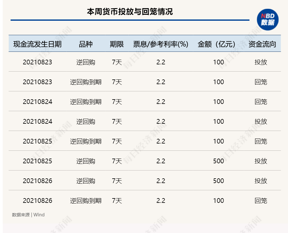Select the 期限 column header
Viewport: 288px width, 233px height.
coord(117,44)
